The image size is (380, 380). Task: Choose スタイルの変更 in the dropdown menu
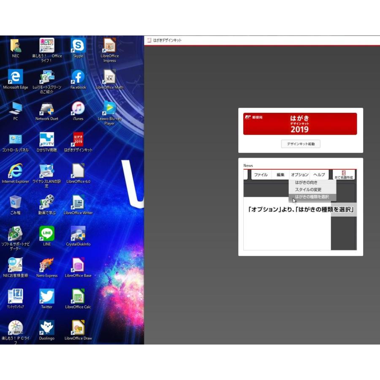[x=309, y=190]
